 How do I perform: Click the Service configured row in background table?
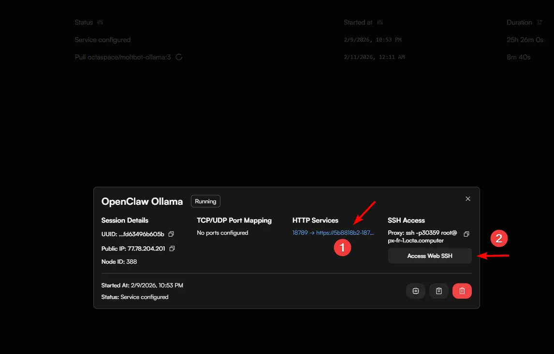click(102, 40)
